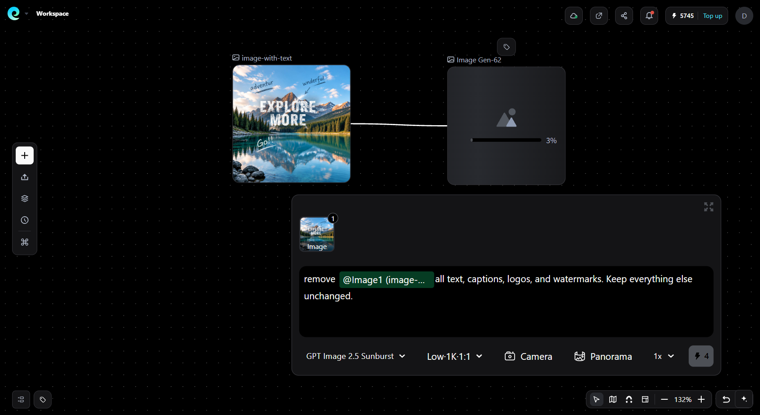Click the Top up link
This screenshot has width=760, height=415.
[x=712, y=16]
